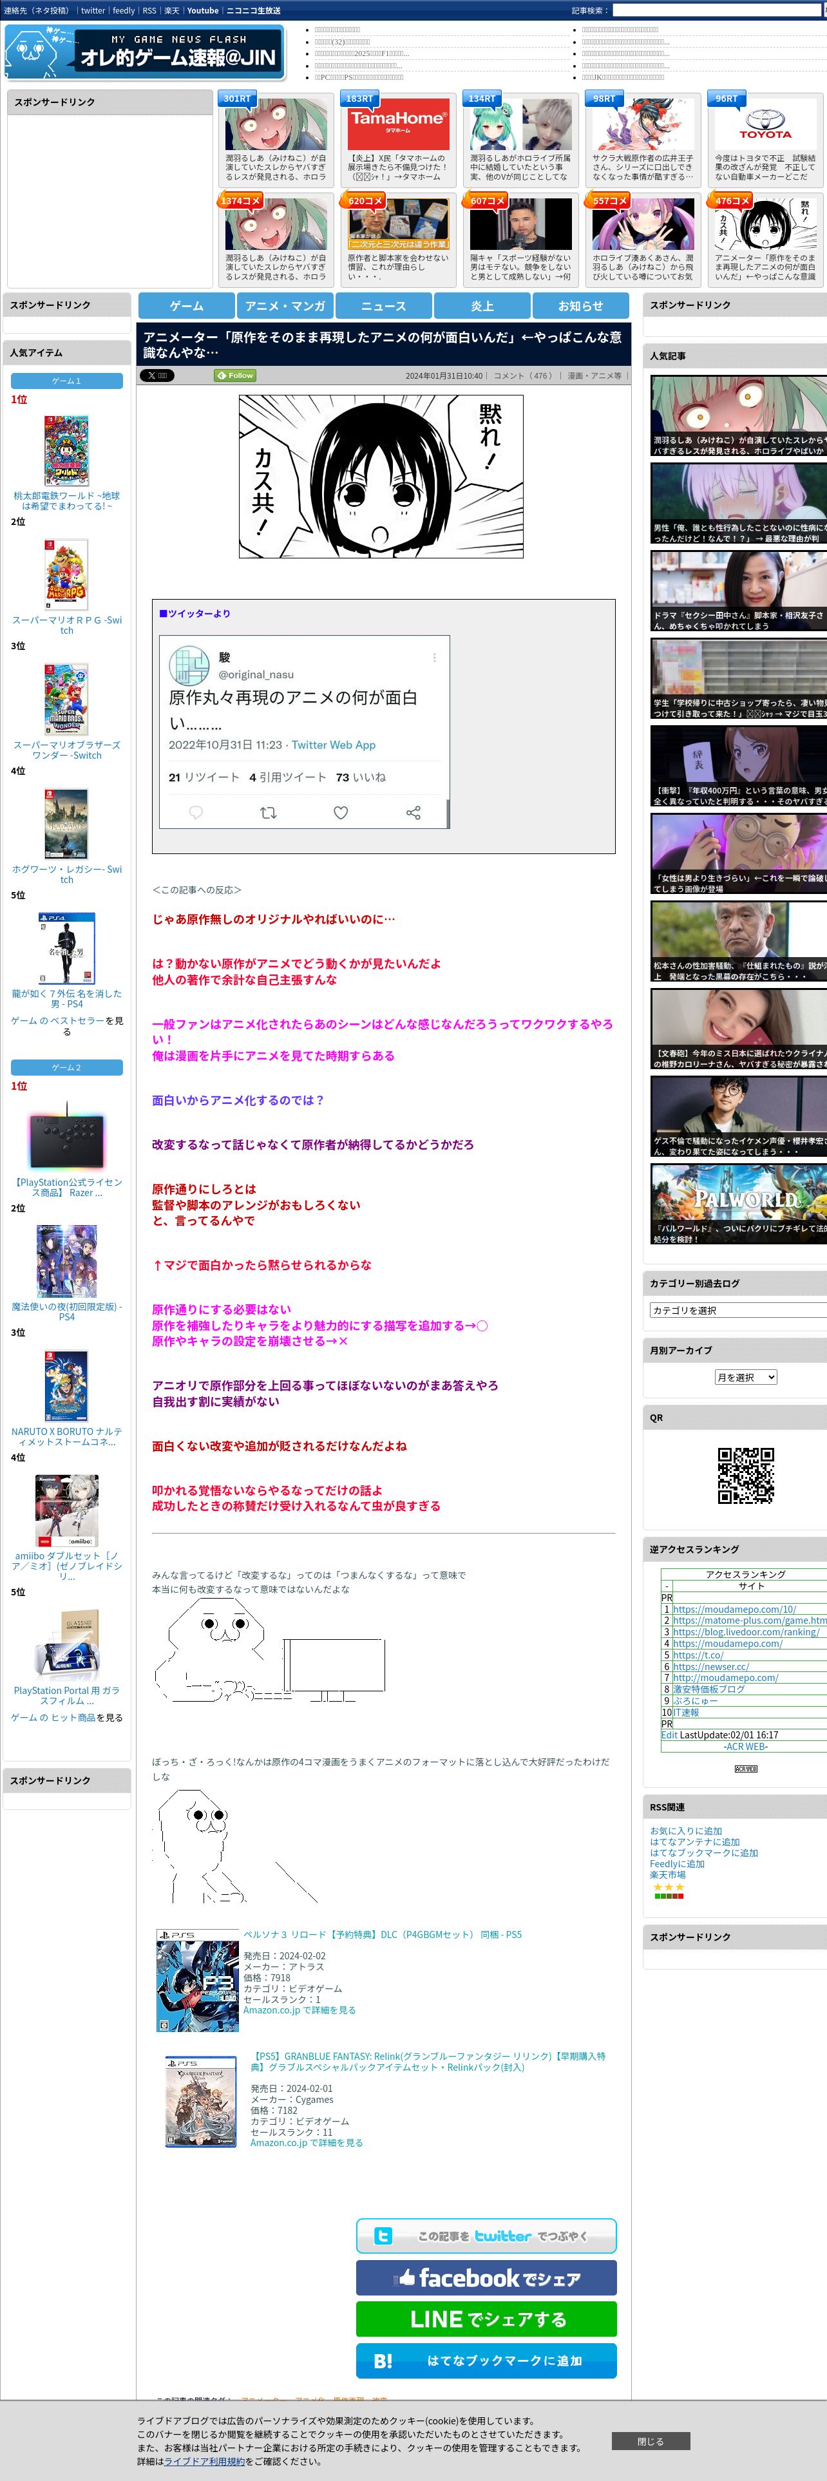Image resolution: width=827 pixels, height=2481 pixels.
Task: Close the cookie banner with 閉じる
Action: pos(651,2442)
